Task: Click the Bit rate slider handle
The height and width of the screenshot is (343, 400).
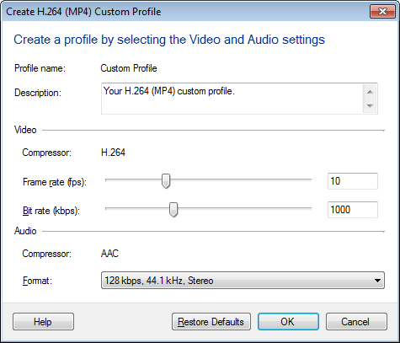Action: point(173,210)
